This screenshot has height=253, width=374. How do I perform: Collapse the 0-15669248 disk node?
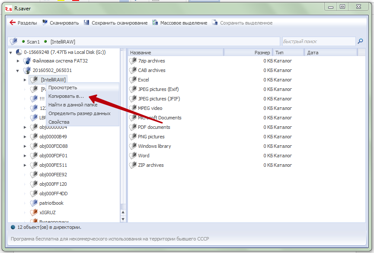tap(11, 52)
